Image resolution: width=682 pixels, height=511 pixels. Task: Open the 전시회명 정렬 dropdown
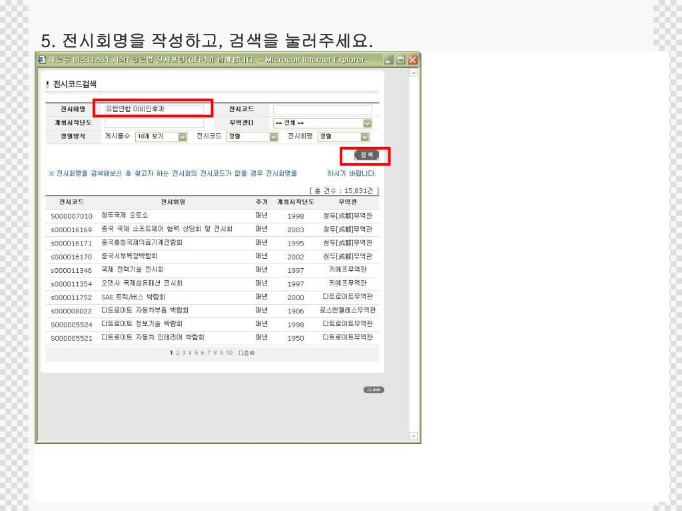(x=344, y=136)
